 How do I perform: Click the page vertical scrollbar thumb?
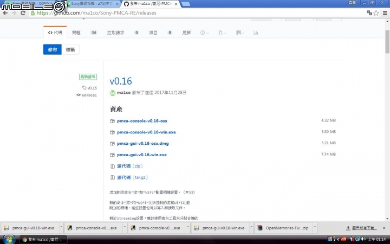point(387,42)
